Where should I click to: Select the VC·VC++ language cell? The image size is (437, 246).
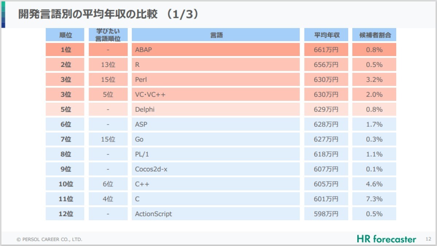pos(216,94)
